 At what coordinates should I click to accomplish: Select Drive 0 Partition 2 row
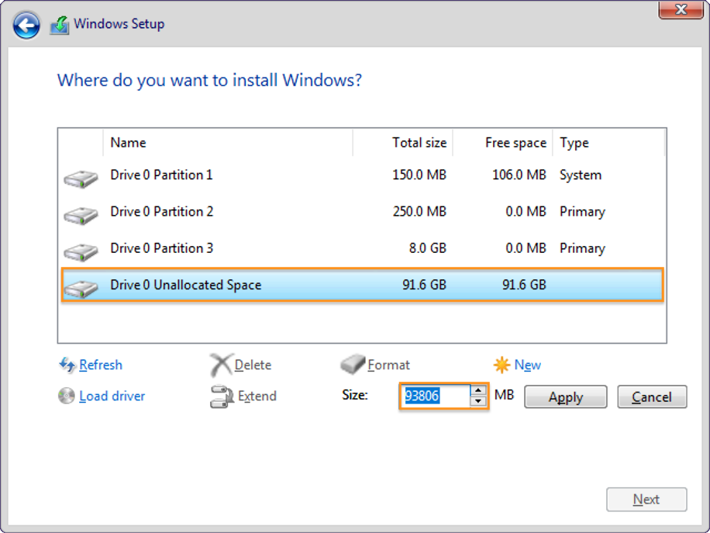click(x=362, y=212)
